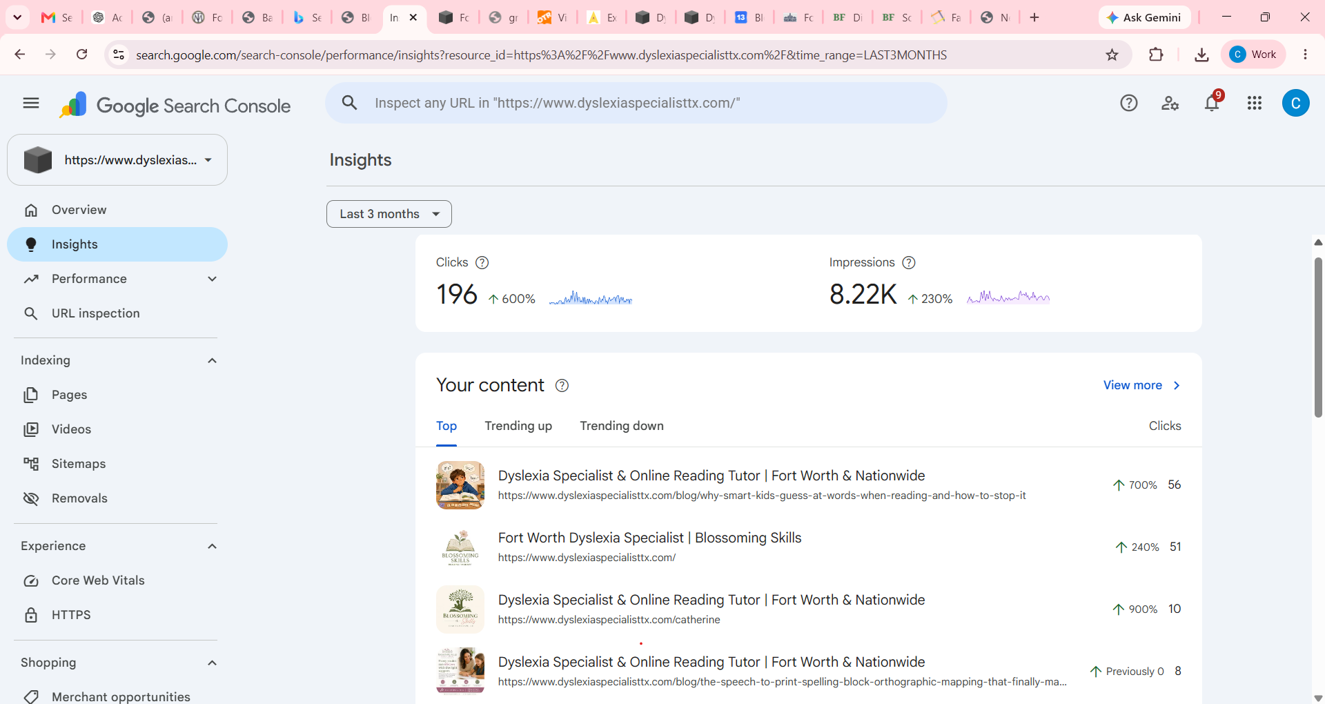
Task: Click the Your content help icon
Action: coord(562,385)
